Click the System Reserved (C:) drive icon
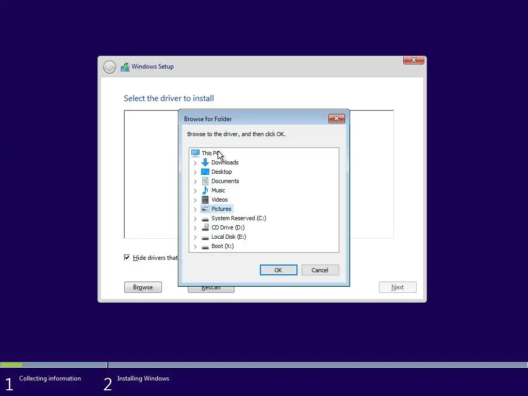 point(205,219)
